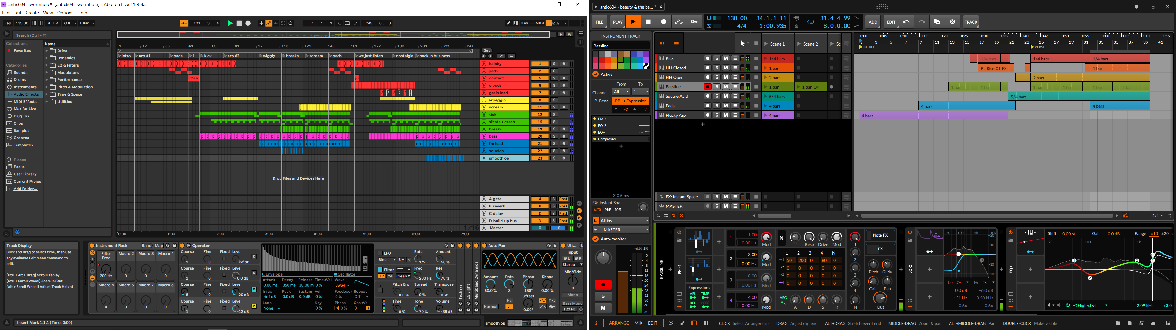Click the Tap tempo button in Ableton

[x=8, y=23]
